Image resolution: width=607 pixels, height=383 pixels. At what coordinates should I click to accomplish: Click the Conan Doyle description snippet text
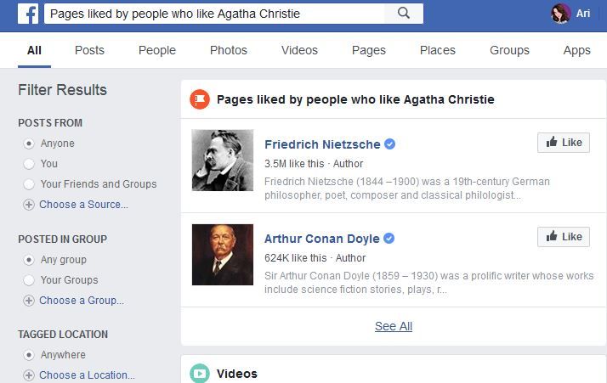[429, 283]
